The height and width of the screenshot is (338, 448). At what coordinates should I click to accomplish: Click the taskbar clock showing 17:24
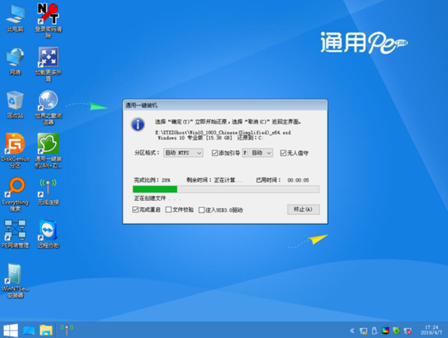point(431,330)
